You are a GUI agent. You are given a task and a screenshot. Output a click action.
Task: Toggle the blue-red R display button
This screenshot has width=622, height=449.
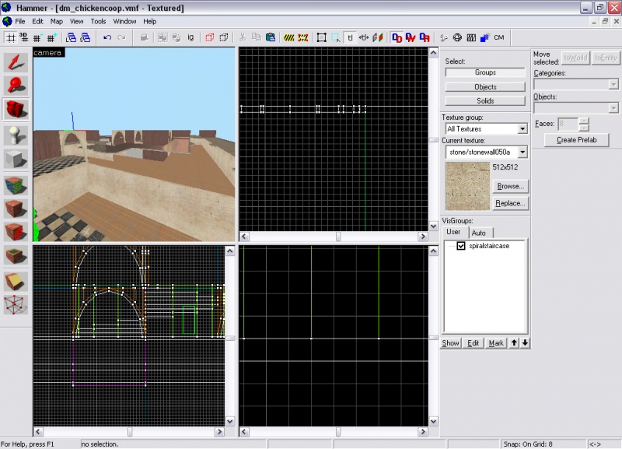(425, 37)
